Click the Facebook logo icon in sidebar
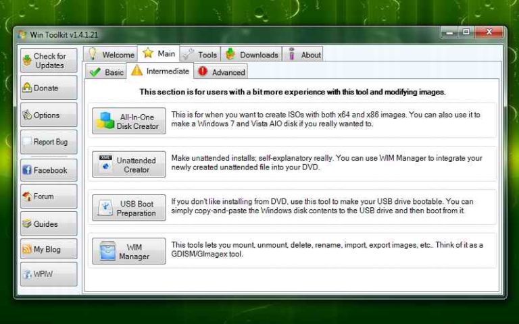Image resolution: width=519 pixels, height=324 pixels. [28, 170]
